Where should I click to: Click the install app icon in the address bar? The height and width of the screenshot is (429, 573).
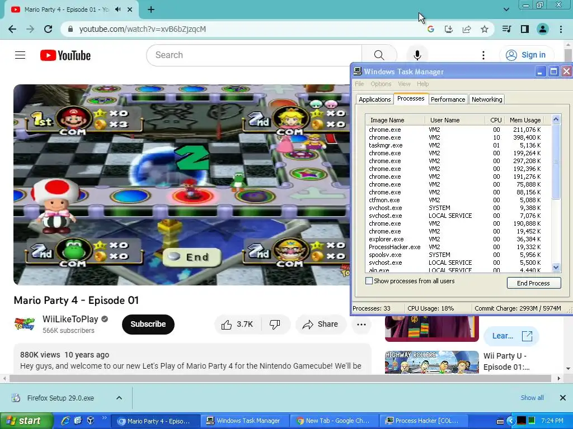coord(448,29)
